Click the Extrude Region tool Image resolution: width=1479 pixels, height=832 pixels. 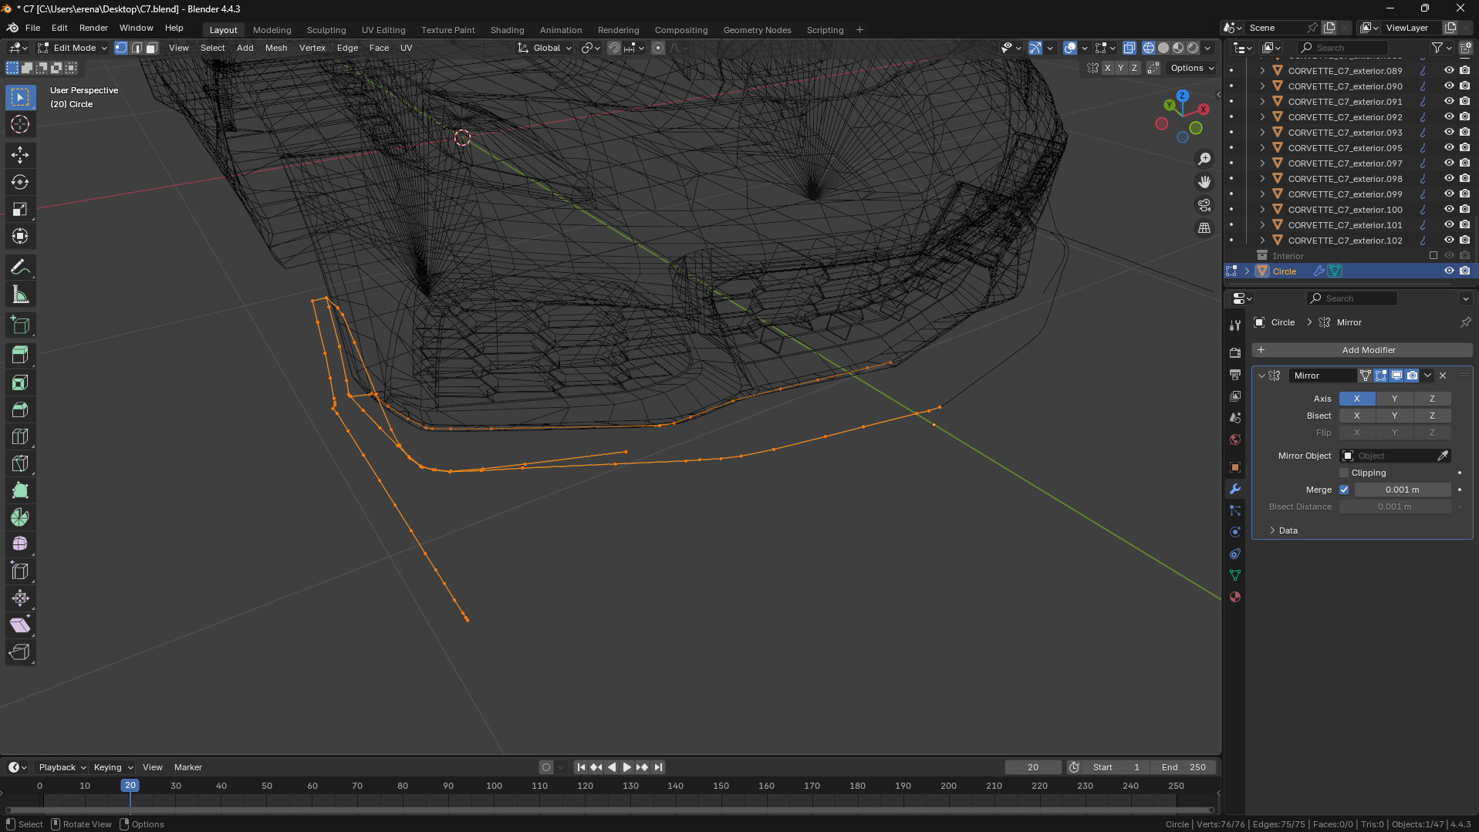[20, 355]
